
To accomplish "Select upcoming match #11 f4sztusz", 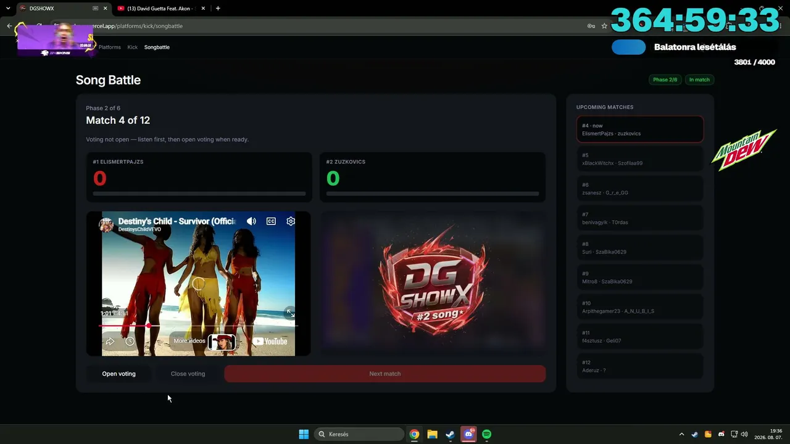I will [640, 337].
